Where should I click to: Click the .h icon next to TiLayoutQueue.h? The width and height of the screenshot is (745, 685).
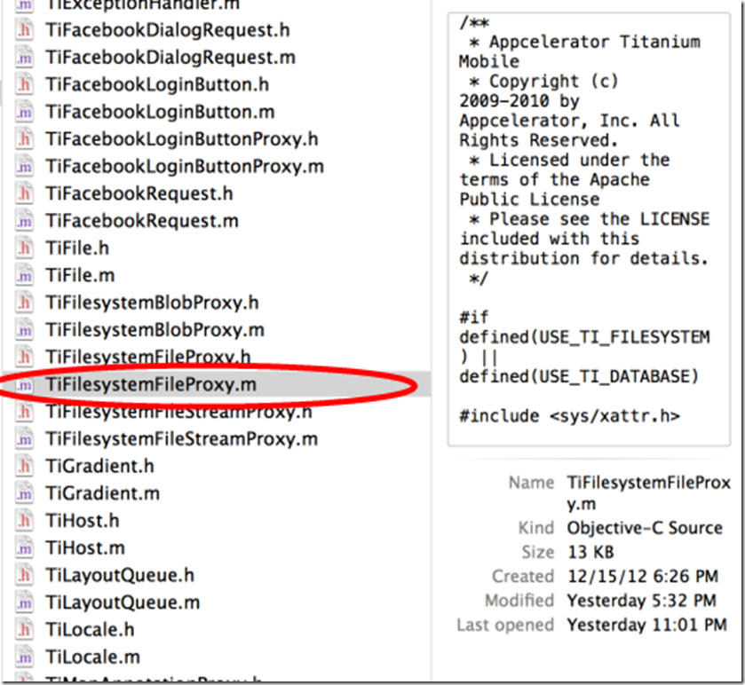22,573
